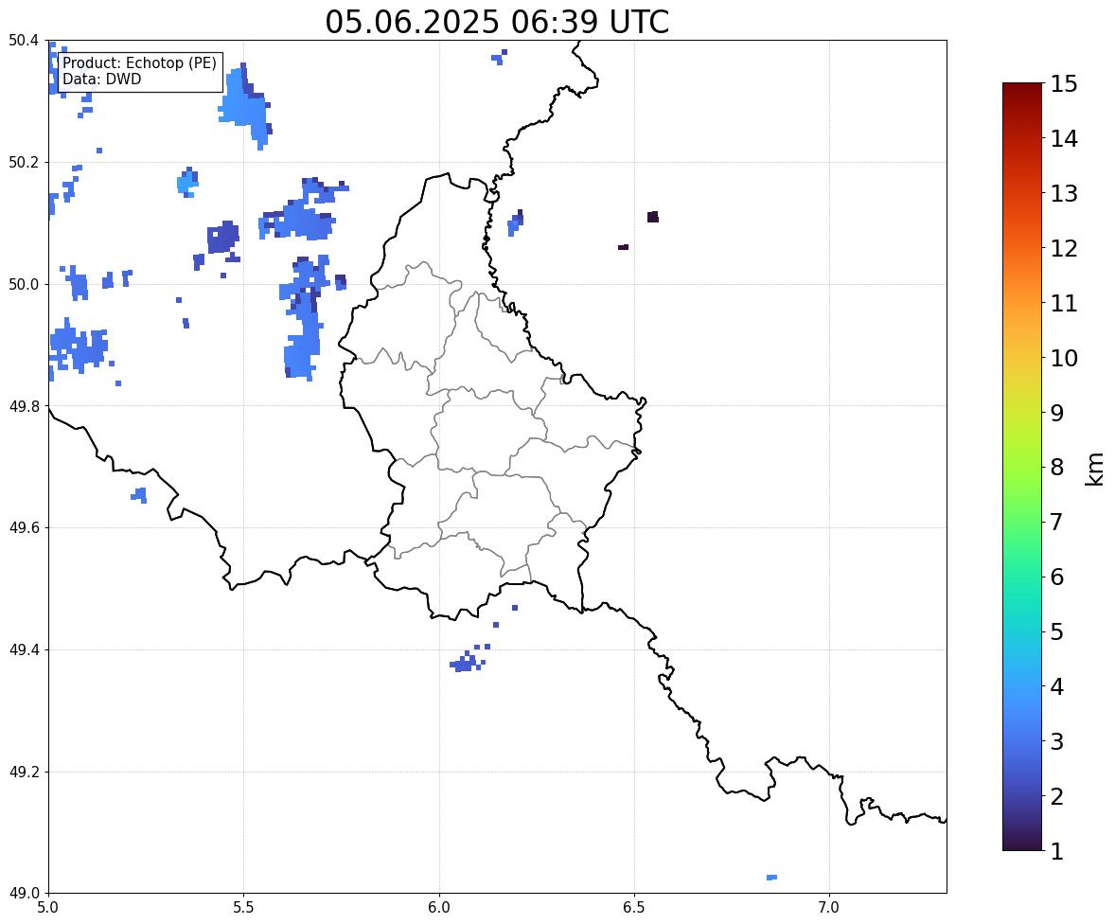
Task: Click the colorbar tick label "10"
Action: (1064, 358)
